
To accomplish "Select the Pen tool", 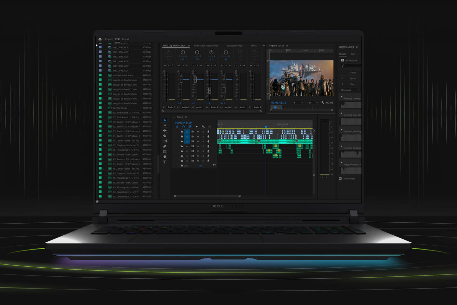I will [x=165, y=146].
